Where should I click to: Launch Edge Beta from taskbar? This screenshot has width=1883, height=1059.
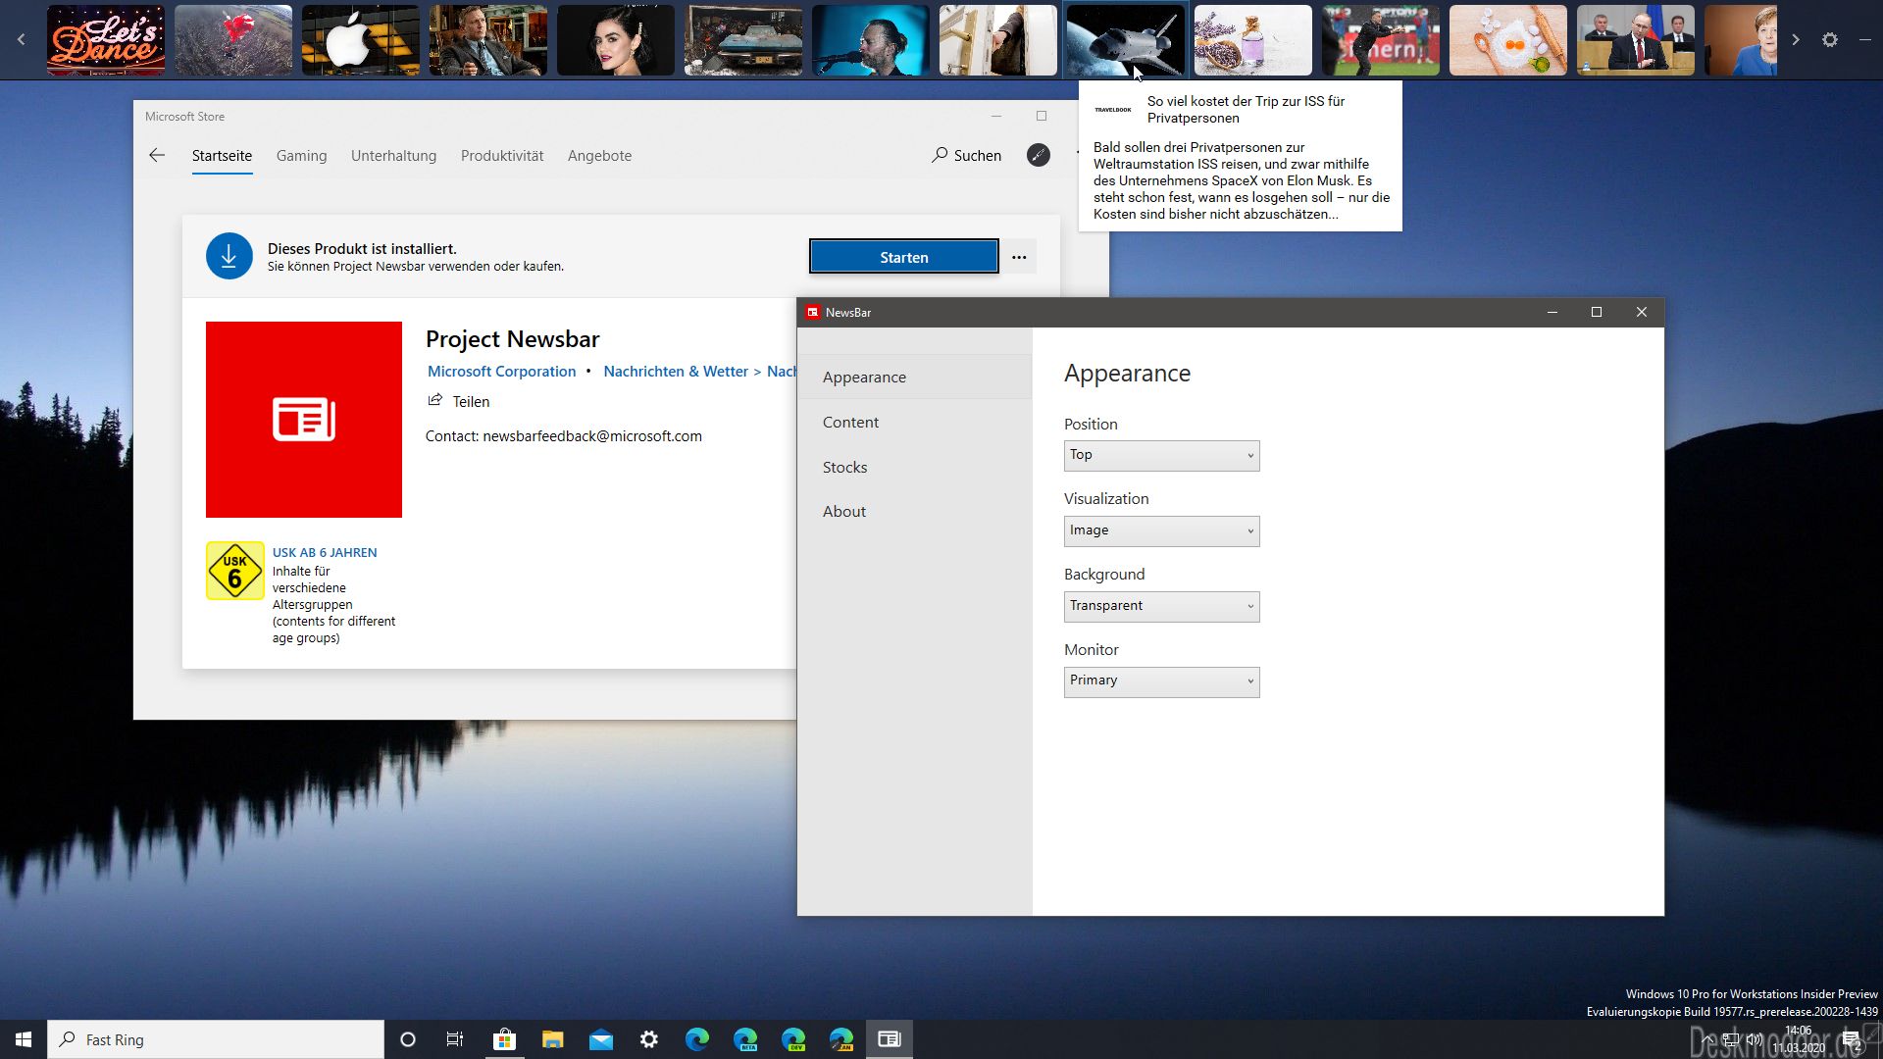745,1039
